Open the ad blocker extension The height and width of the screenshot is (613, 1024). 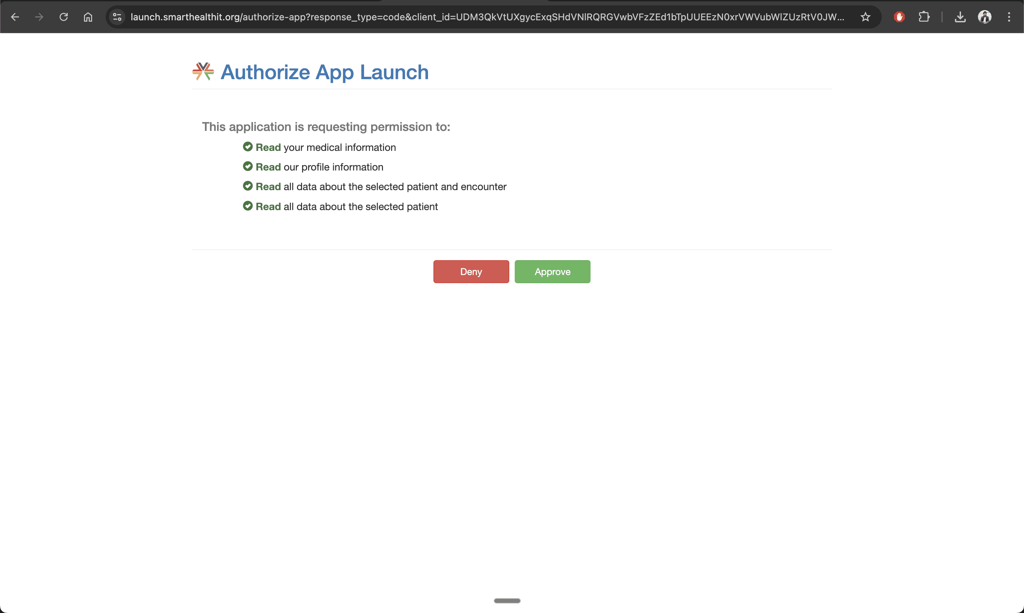[900, 17]
